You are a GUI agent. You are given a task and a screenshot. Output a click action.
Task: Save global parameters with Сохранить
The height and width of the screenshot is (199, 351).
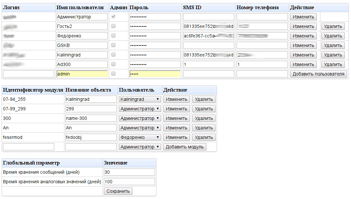118,191
